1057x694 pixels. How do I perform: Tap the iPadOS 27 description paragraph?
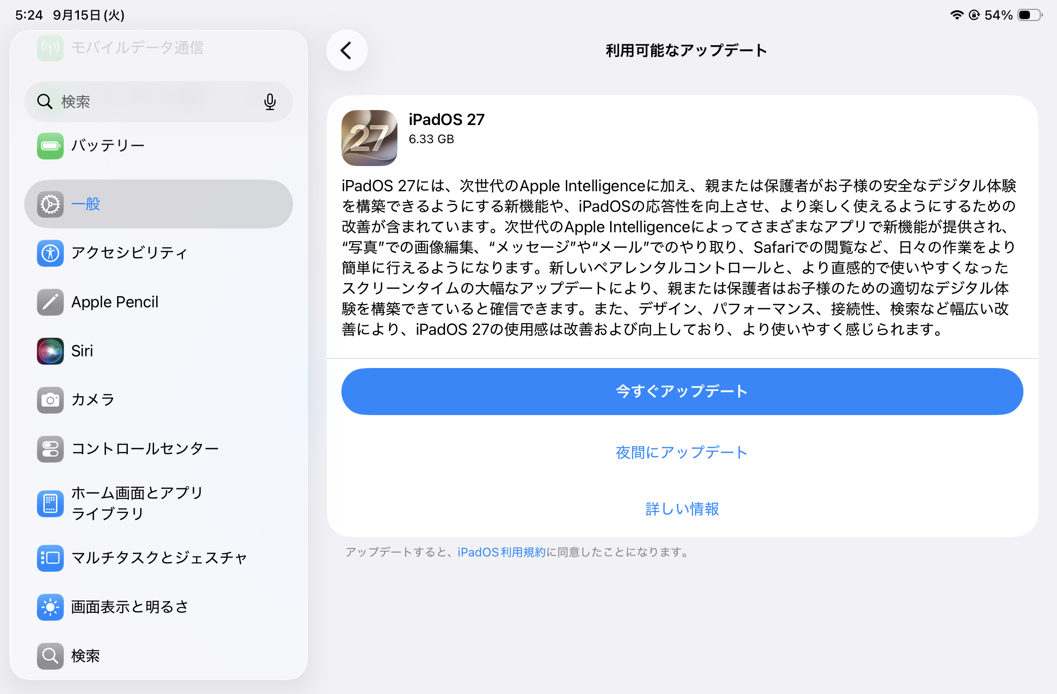[679, 257]
